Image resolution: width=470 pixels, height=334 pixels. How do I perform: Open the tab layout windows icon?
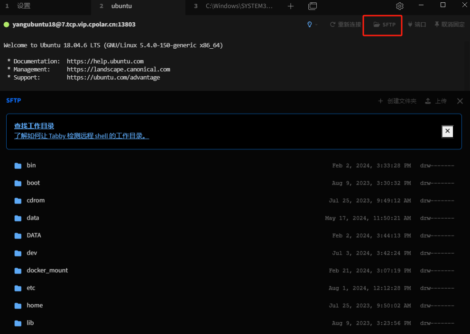click(313, 6)
